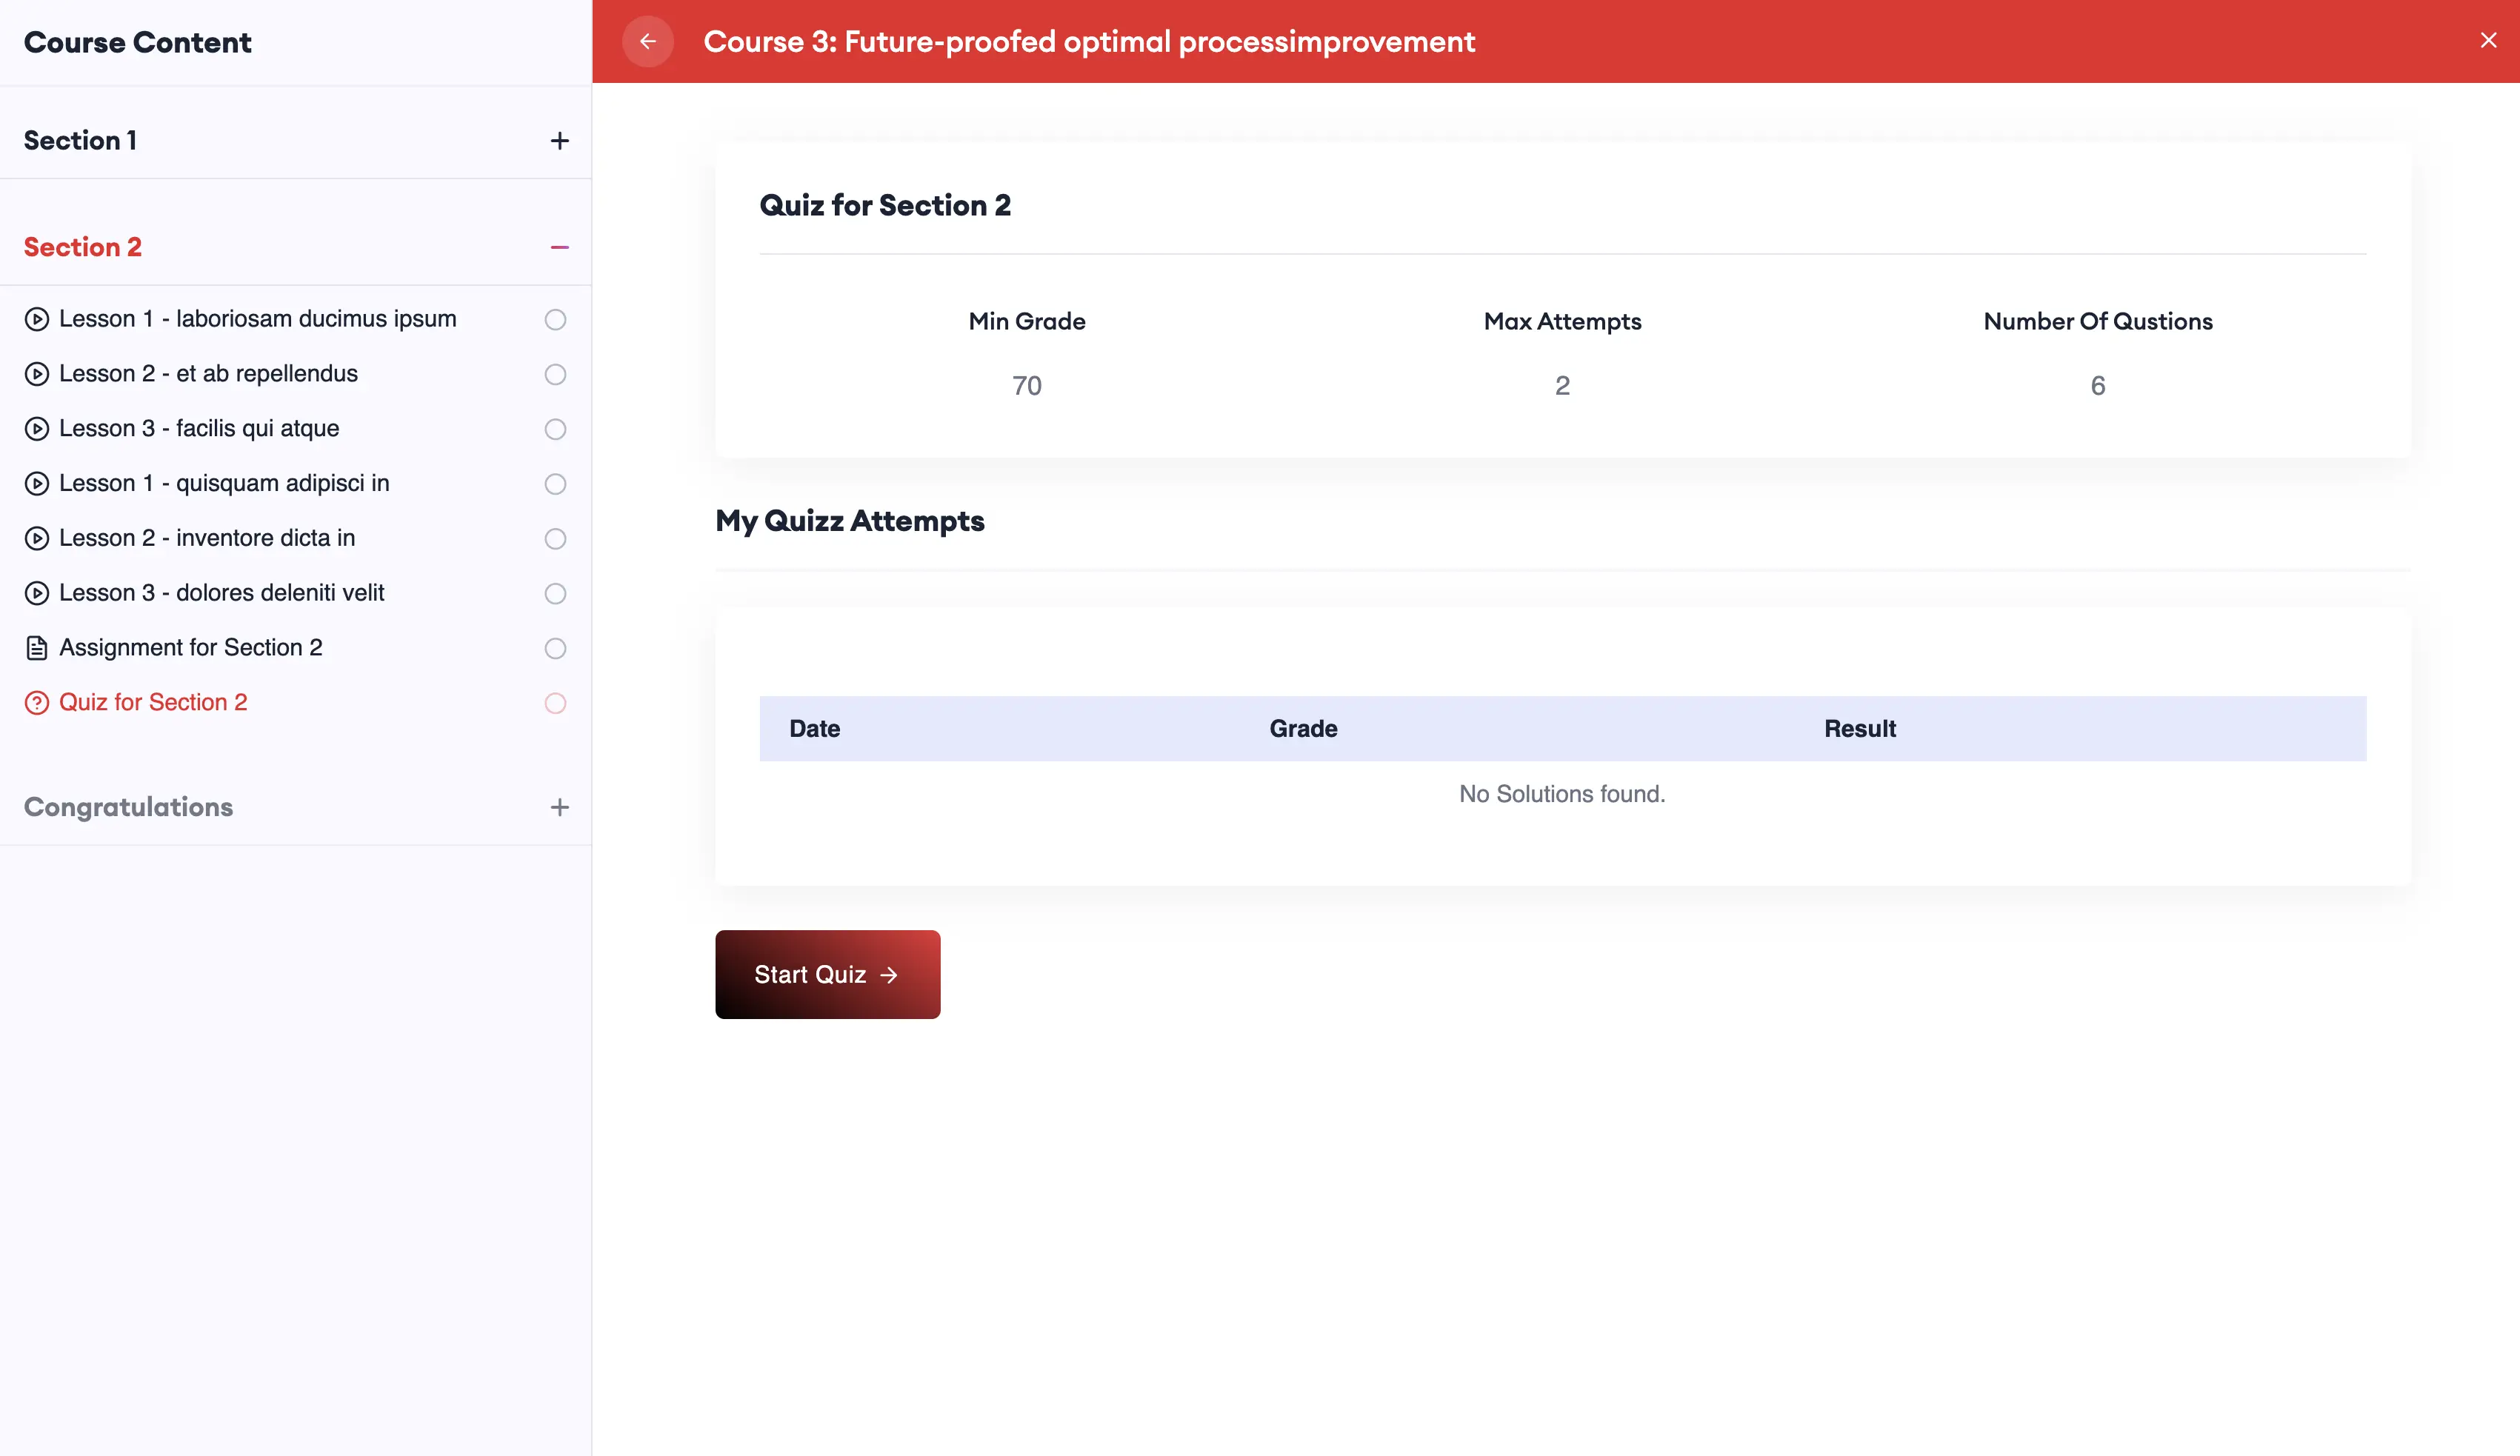The image size is (2520, 1456).
Task: Toggle completion circle for Lesson 1 - quisquam adipisci in
Action: (555, 484)
